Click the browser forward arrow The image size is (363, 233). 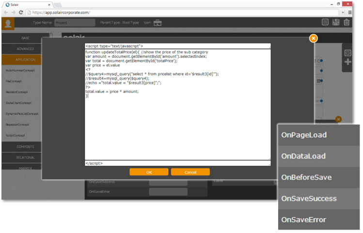tap(14, 13)
